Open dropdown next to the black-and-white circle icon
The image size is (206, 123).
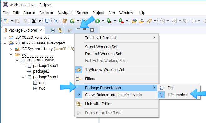coord(39,21)
